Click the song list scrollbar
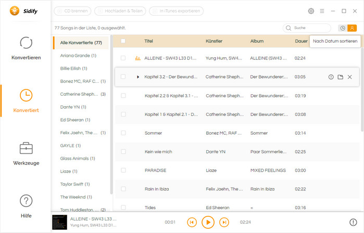 pos(362,90)
